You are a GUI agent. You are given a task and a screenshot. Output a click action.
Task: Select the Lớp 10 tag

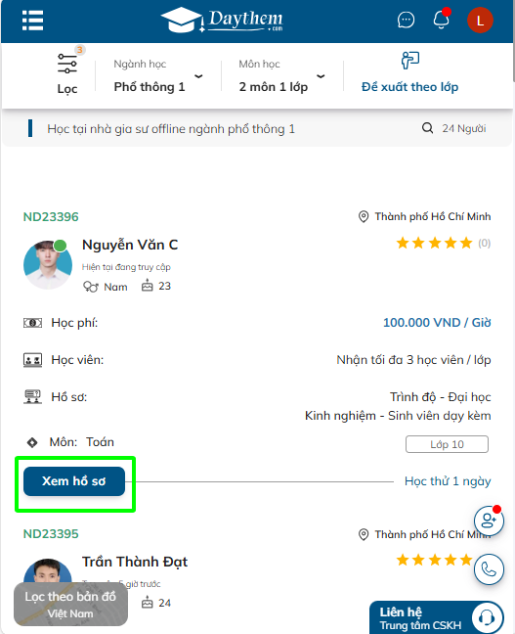click(x=447, y=444)
